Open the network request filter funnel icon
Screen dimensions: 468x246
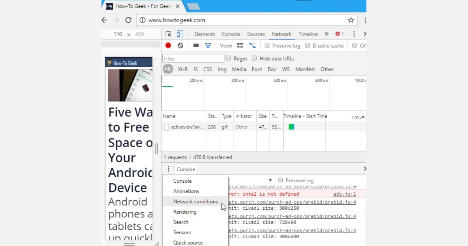[208, 45]
